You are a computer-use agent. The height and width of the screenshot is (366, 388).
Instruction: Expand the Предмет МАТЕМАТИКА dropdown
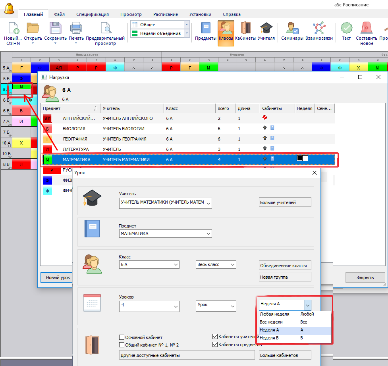pos(166,234)
